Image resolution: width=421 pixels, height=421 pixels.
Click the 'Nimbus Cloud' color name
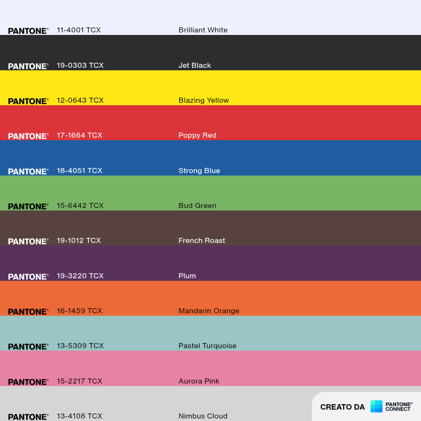[203, 416]
